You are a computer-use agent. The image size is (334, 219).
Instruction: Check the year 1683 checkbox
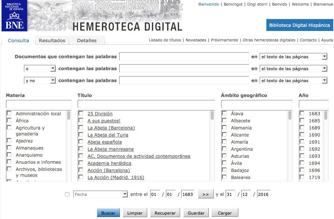click(x=302, y=113)
